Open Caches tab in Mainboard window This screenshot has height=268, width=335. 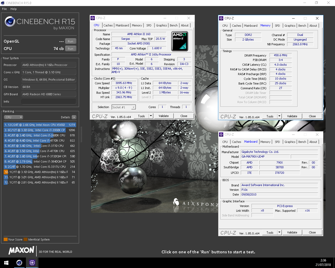237,142
